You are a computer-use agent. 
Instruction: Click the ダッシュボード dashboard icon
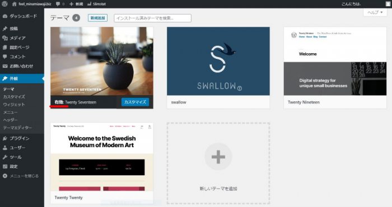4,16
